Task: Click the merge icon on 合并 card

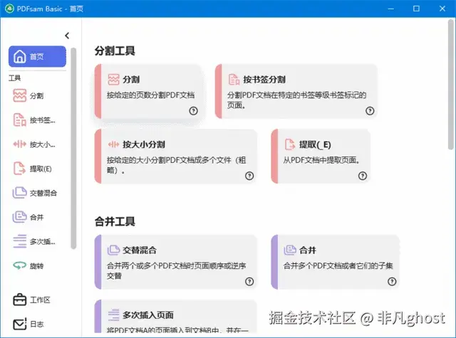Action: coord(290,250)
